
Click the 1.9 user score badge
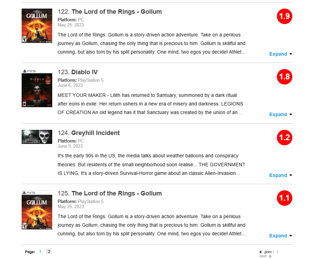284,16
